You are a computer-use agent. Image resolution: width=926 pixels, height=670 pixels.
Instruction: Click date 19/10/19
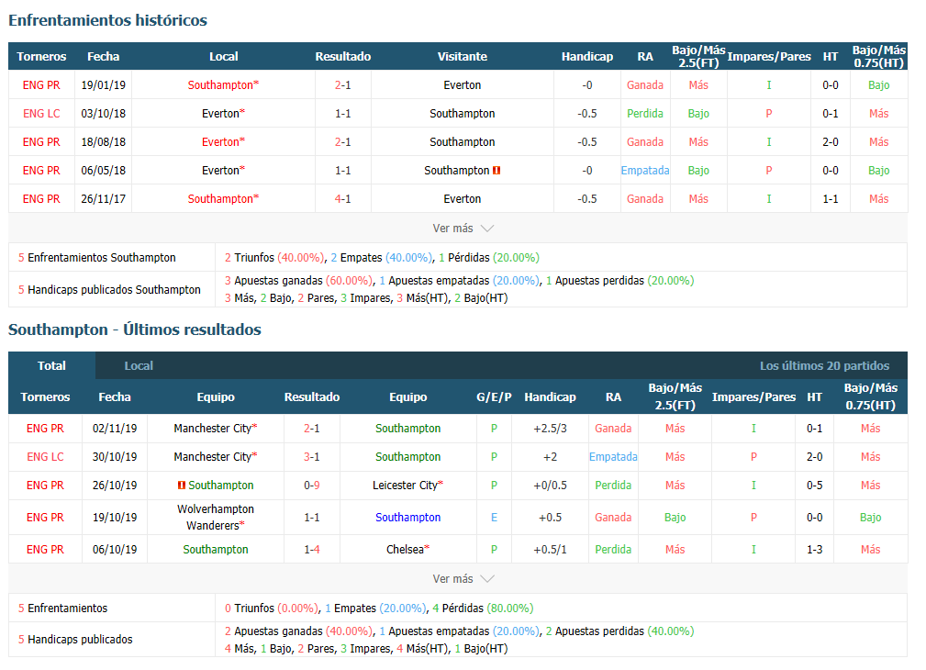coord(115,517)
